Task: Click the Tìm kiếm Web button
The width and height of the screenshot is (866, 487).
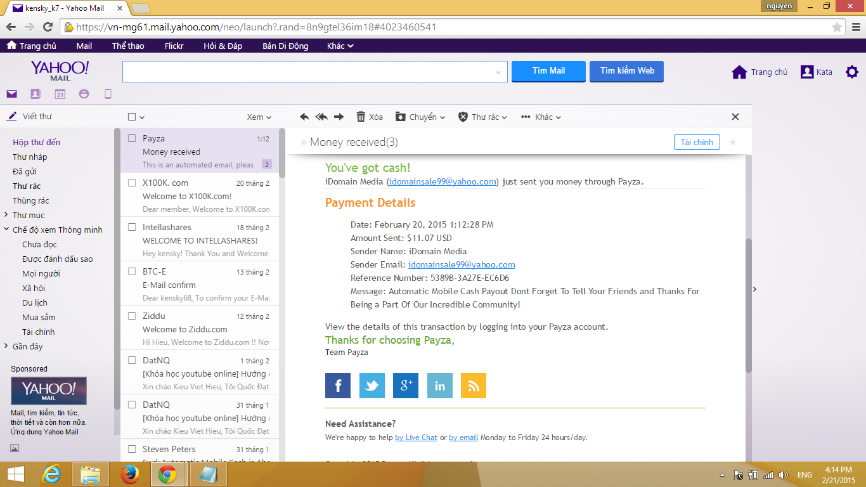Action: point(627,71)
